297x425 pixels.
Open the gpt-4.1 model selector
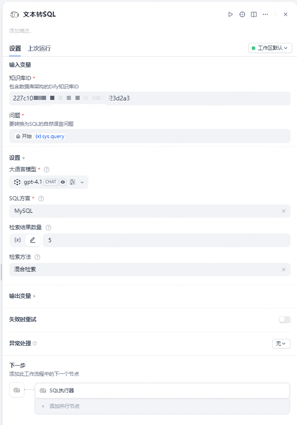pos(48,182)
